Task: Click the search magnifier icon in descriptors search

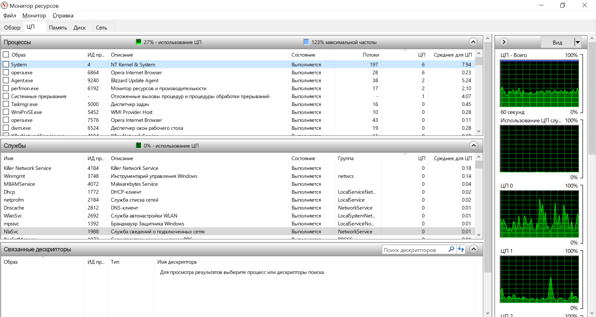Action: pos(451,249)
